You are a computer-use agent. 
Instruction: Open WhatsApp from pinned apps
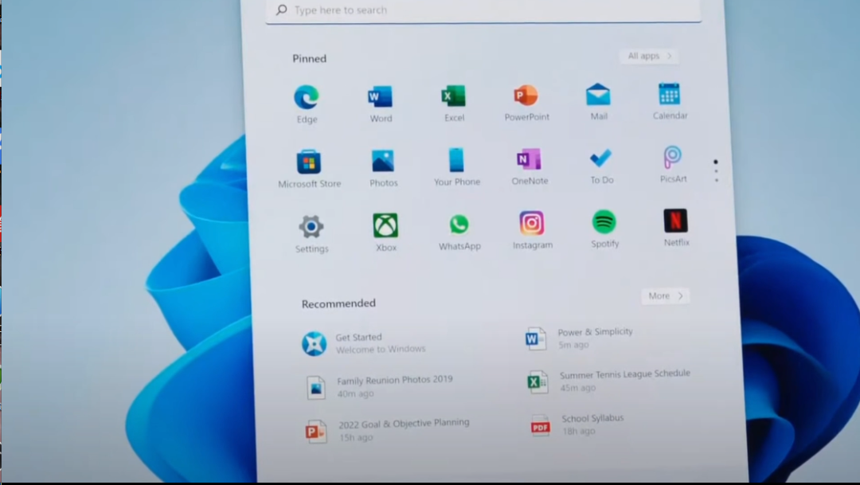(459, 232)
